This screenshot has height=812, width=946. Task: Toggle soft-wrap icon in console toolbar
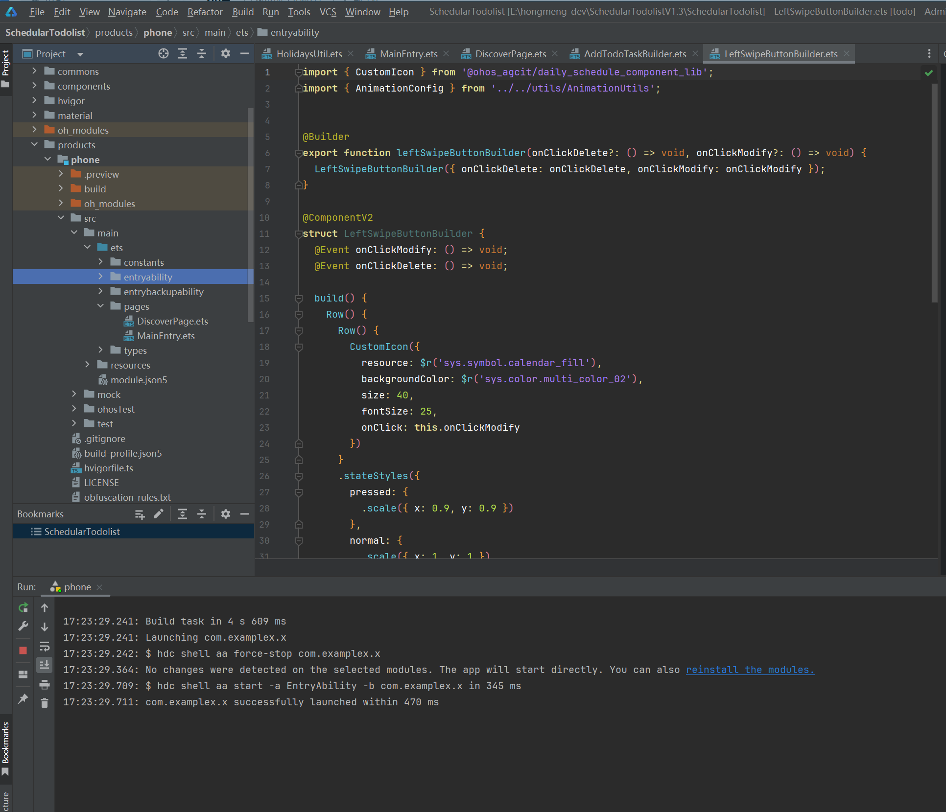click(x=45, y=646)
